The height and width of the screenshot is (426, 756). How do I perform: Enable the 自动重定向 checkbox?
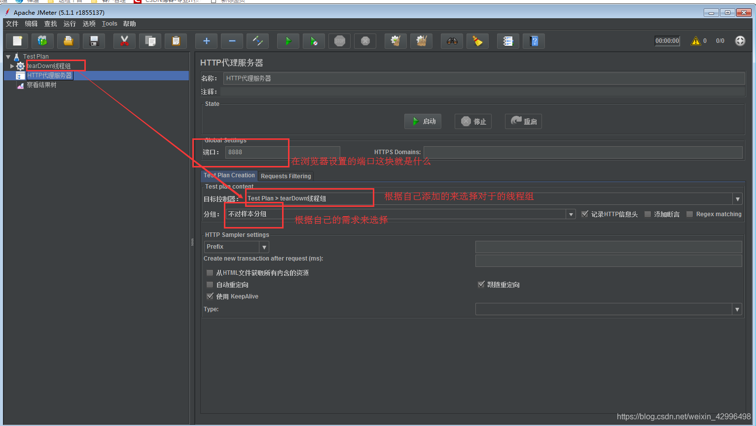coord(210,285)
